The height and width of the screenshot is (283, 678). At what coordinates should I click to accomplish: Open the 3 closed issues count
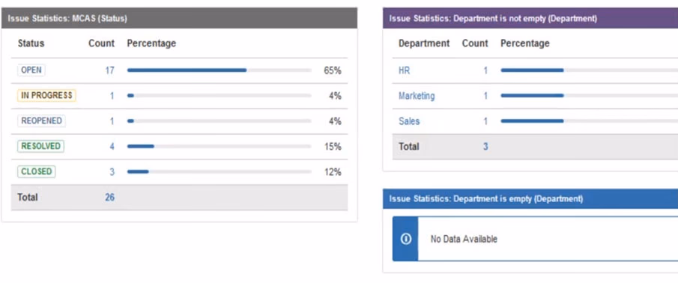coord(112,172)
